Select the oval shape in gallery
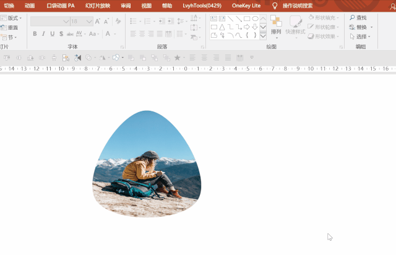Screen dimensions: 396x255 pyautogui.click(x=255, y=19)
